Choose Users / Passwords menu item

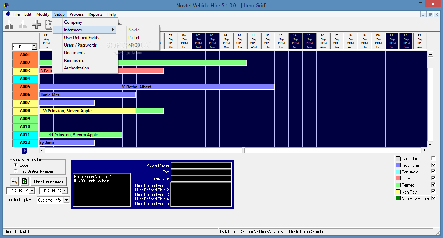85,45
